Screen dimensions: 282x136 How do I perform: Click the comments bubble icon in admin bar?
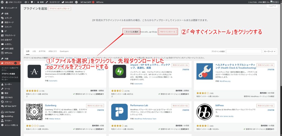(33, 2)
